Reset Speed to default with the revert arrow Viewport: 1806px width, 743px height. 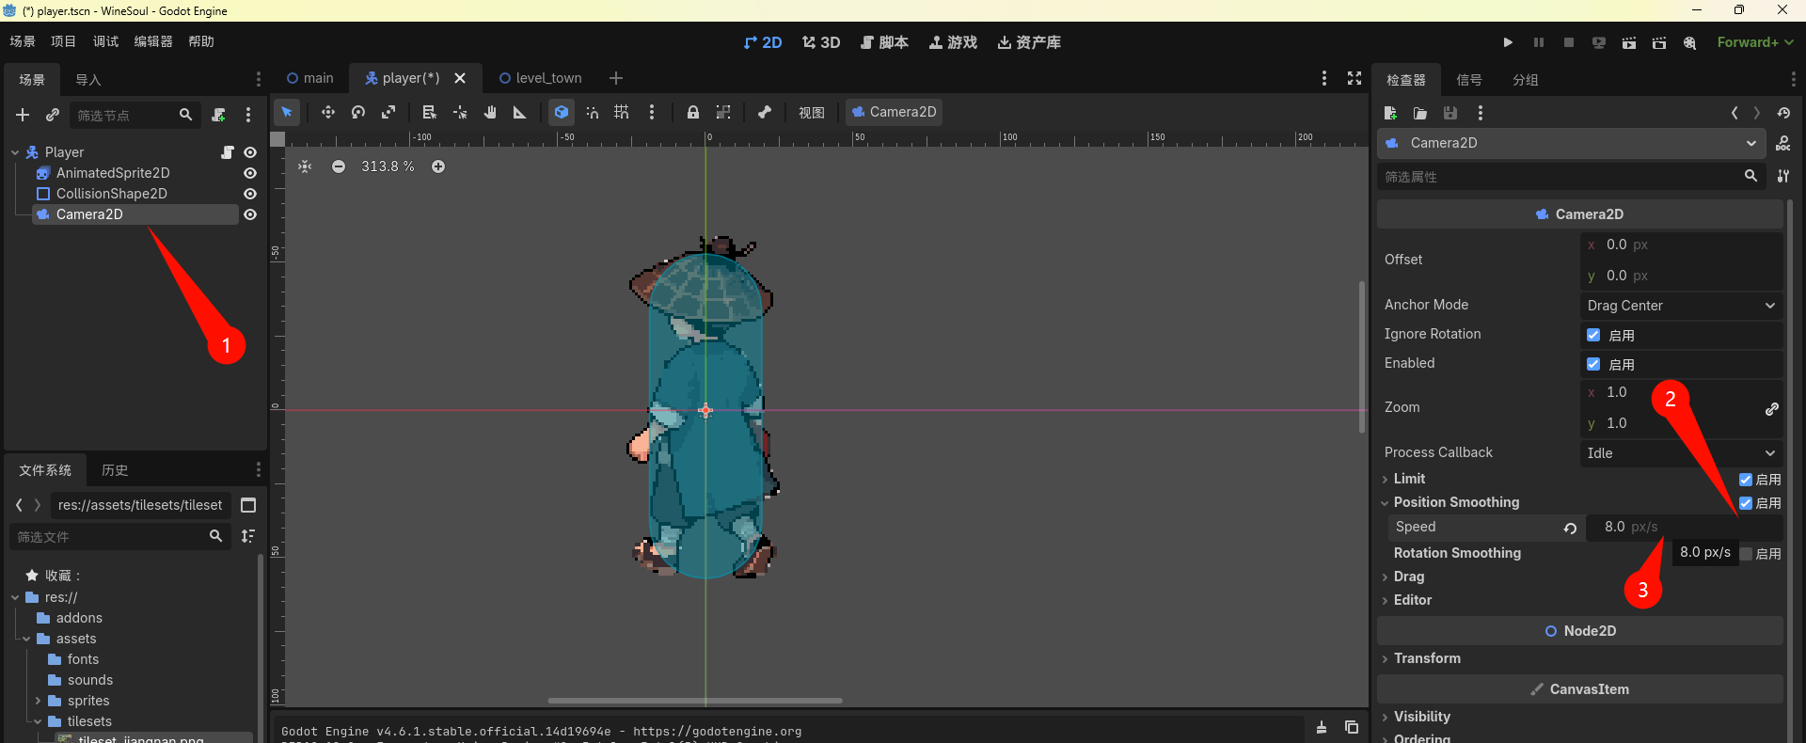click(1570, 528)
